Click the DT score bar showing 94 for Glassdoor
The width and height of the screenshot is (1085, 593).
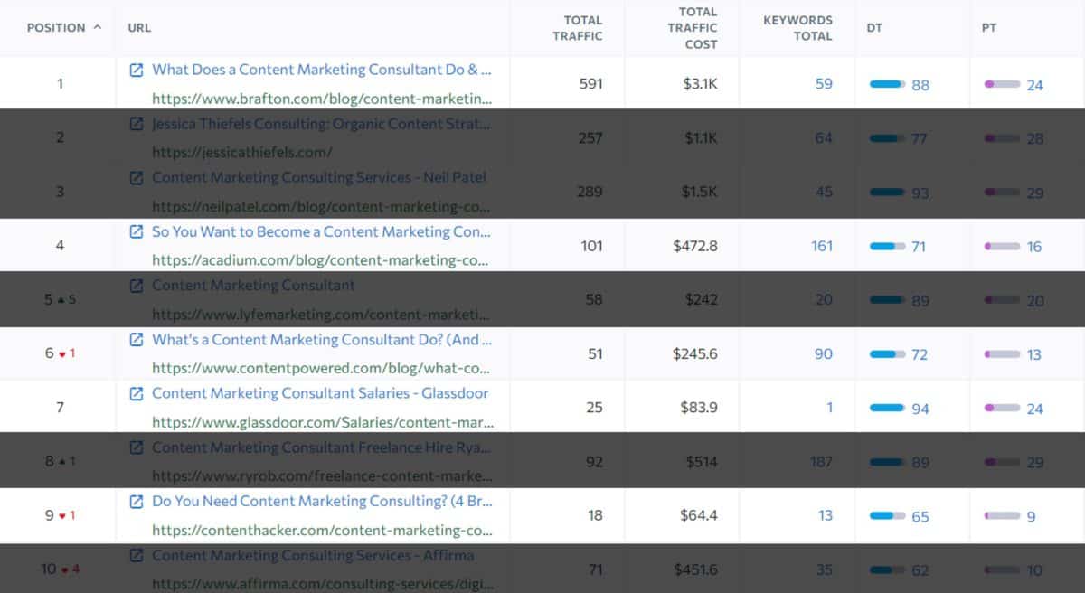pyautogui.click(x=886, y=409)
